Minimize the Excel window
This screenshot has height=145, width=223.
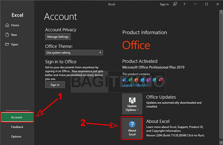[195, 4]
